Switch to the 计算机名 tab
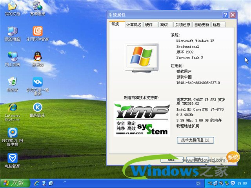This screenshot has width=251, height=188. (134, 25)
